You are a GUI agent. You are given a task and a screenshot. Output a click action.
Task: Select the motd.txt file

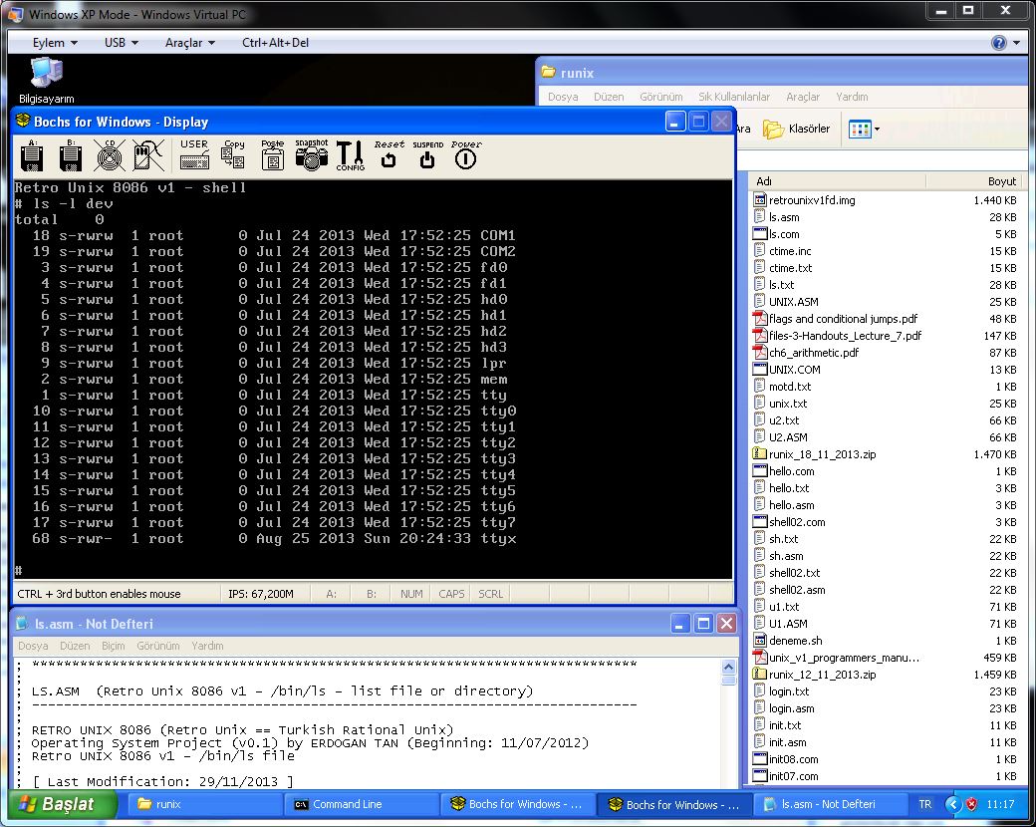pyautogui.click(x=782, y=387)
